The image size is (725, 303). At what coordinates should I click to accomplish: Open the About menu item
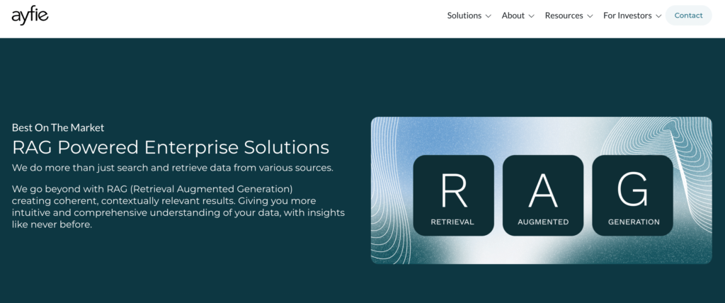[x=513, y=16]
